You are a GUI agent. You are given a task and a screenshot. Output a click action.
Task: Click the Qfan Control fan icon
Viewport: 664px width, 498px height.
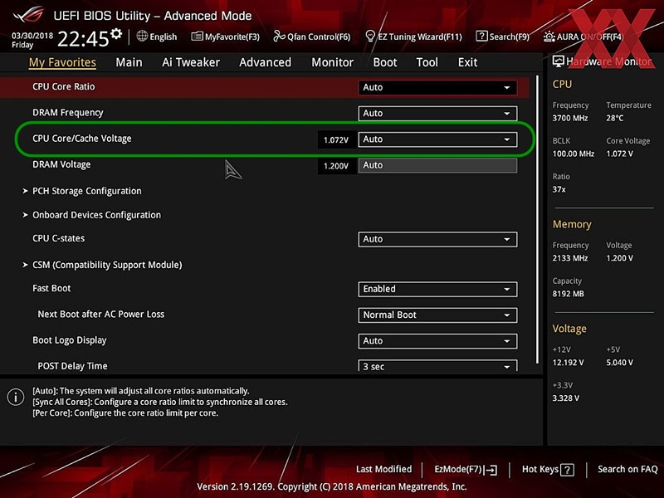click(x=279, y=37)
